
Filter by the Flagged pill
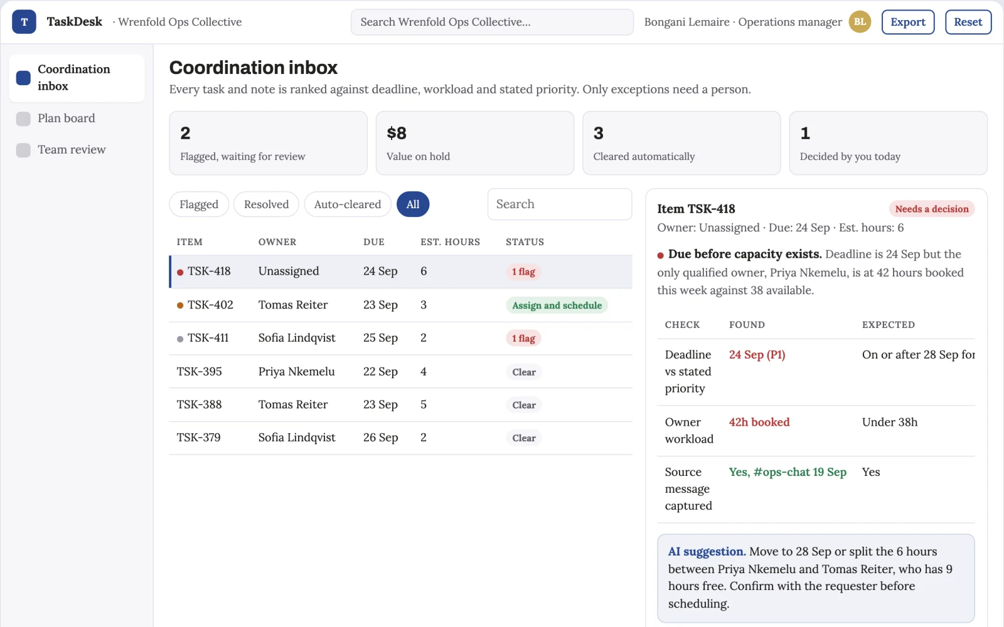tap(199, 204)
